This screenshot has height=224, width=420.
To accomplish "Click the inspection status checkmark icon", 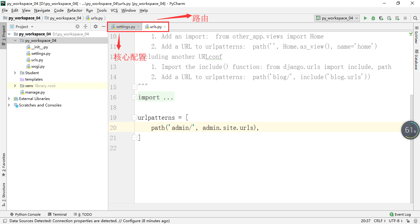I will coord(411,34).
